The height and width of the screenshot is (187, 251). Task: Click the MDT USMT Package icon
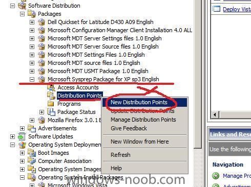[x=41, y=71]
